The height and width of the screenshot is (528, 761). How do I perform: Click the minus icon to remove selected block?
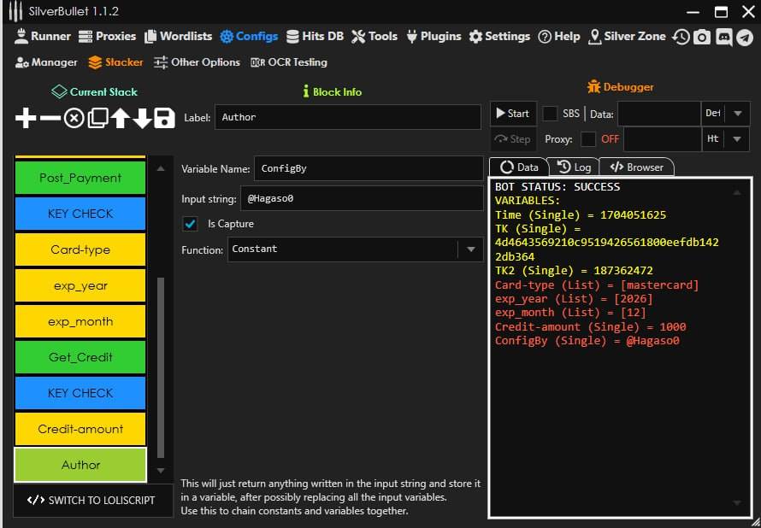50,119
